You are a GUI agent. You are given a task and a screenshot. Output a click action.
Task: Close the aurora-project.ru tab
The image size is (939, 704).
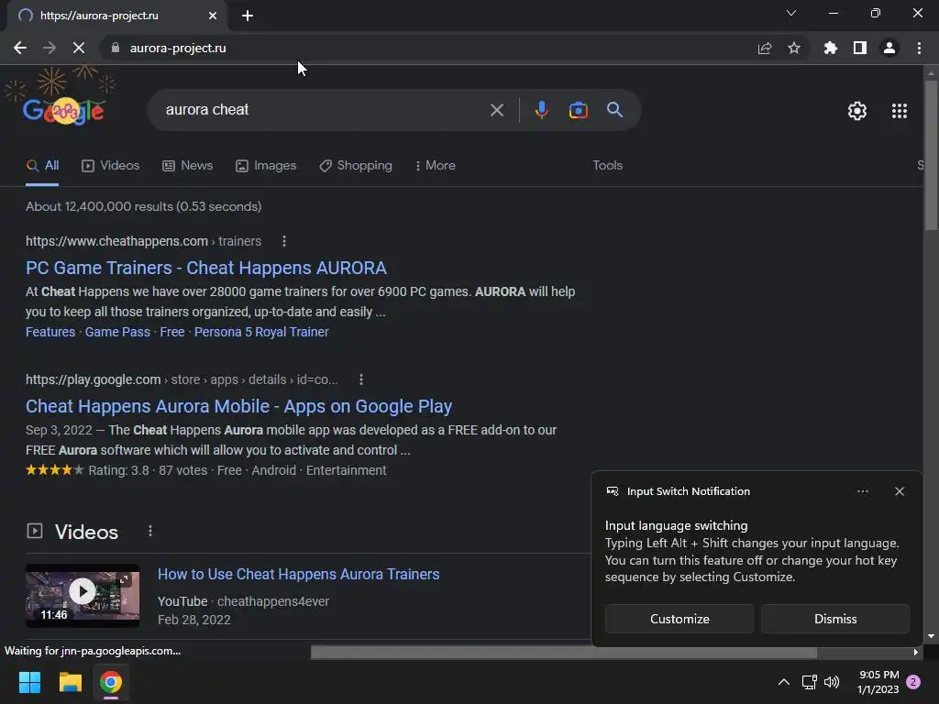pos(213,16)
